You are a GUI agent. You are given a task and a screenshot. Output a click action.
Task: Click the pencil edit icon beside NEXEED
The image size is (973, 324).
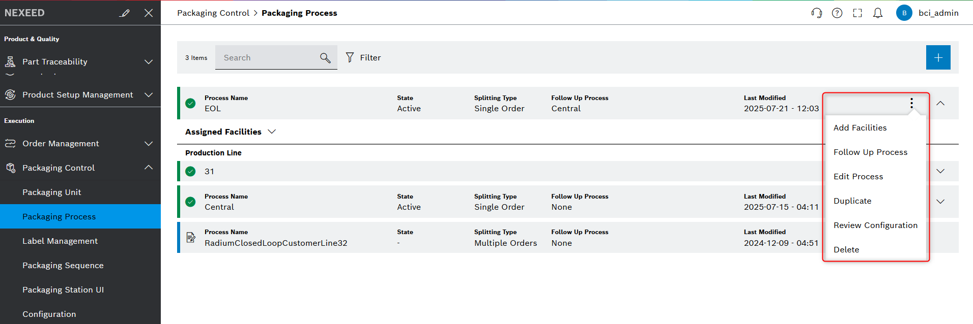point(125,13)
